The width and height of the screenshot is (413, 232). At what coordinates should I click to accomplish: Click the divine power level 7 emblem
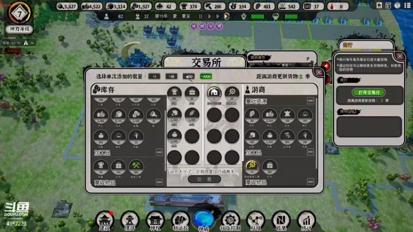click(19, 13)
